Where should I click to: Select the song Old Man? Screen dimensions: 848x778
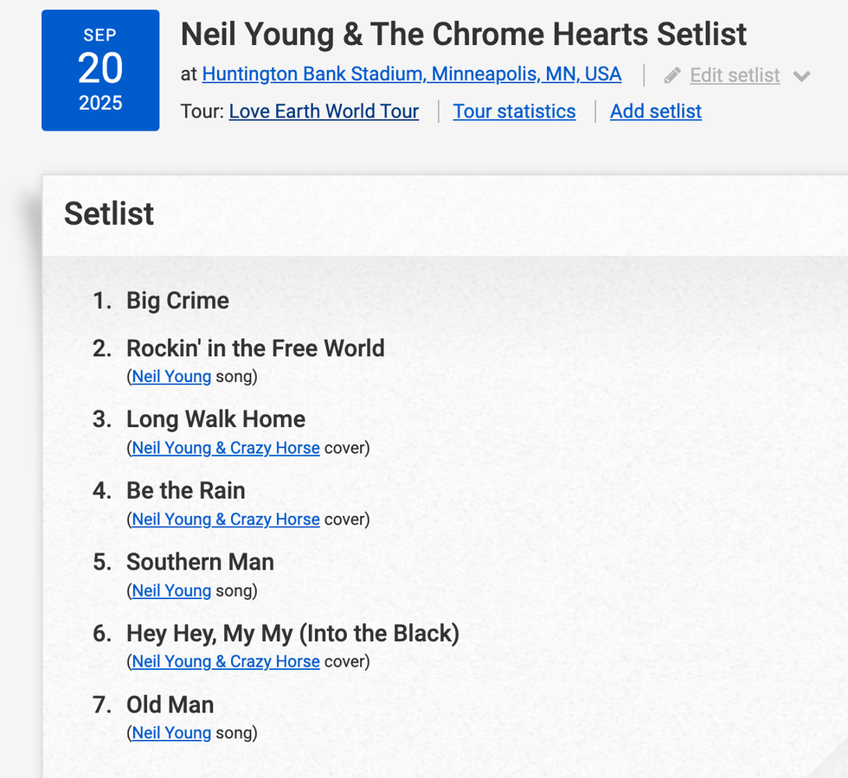[170, 705]
